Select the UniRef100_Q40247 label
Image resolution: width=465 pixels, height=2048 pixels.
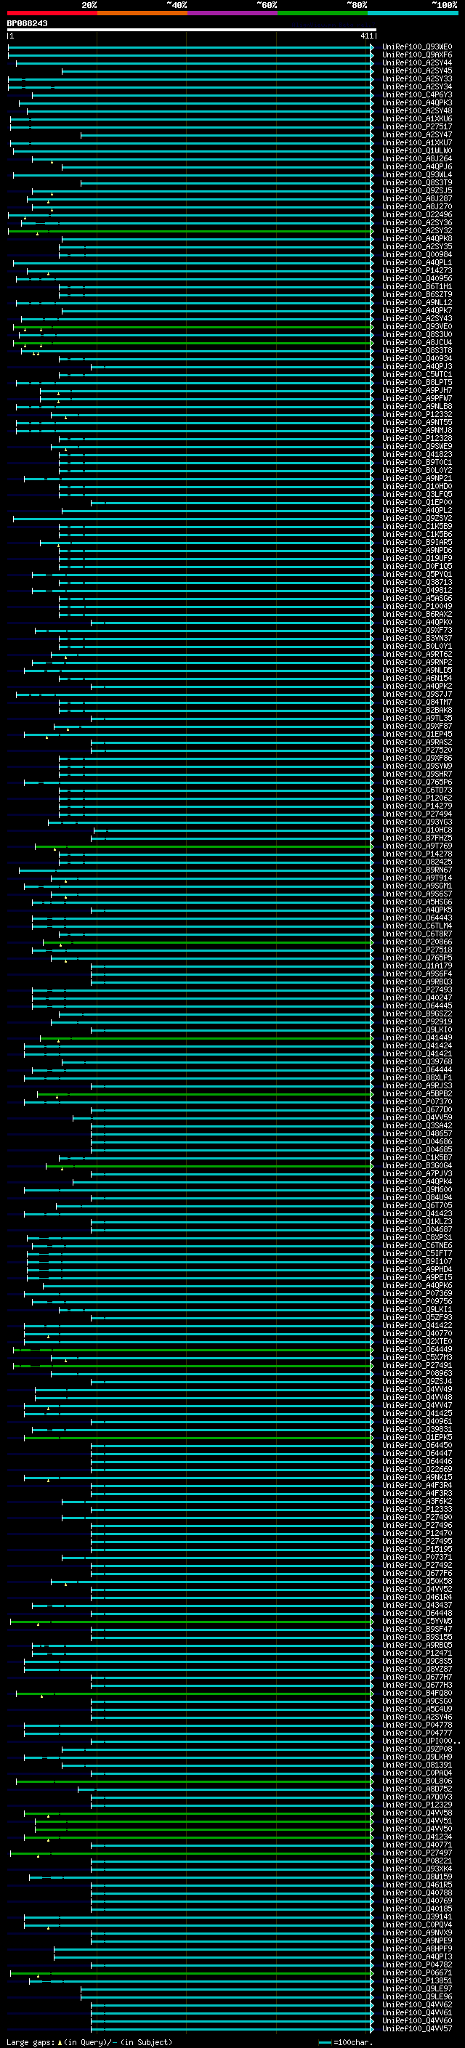416,997
